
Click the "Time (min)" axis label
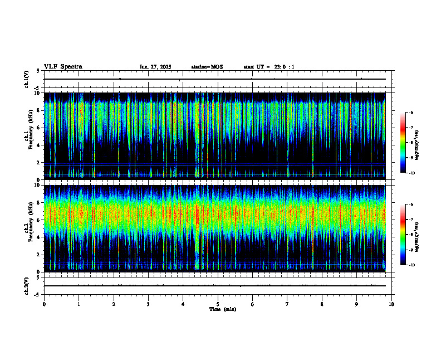(x=223, y=309)
